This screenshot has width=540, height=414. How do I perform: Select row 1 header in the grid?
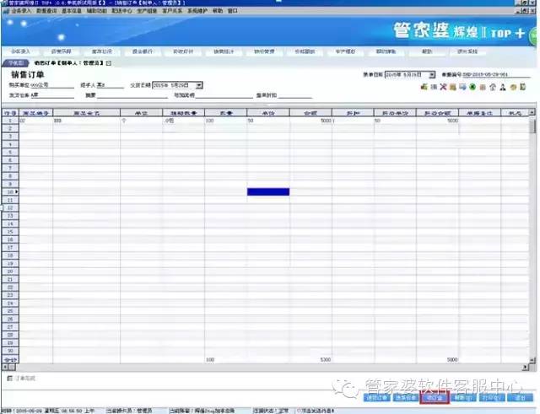tap(10, 121)
